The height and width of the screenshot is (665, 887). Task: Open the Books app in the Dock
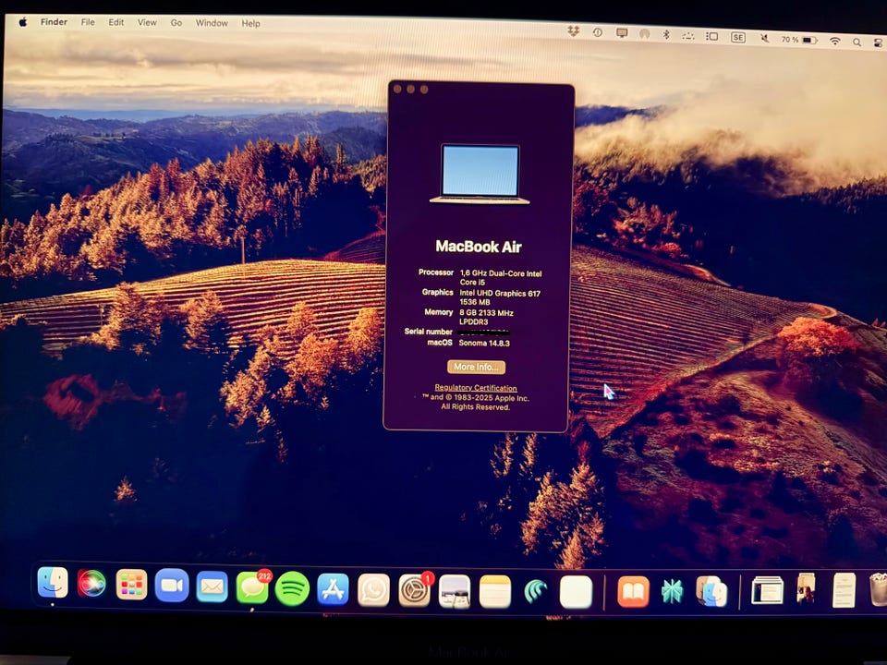633,591
